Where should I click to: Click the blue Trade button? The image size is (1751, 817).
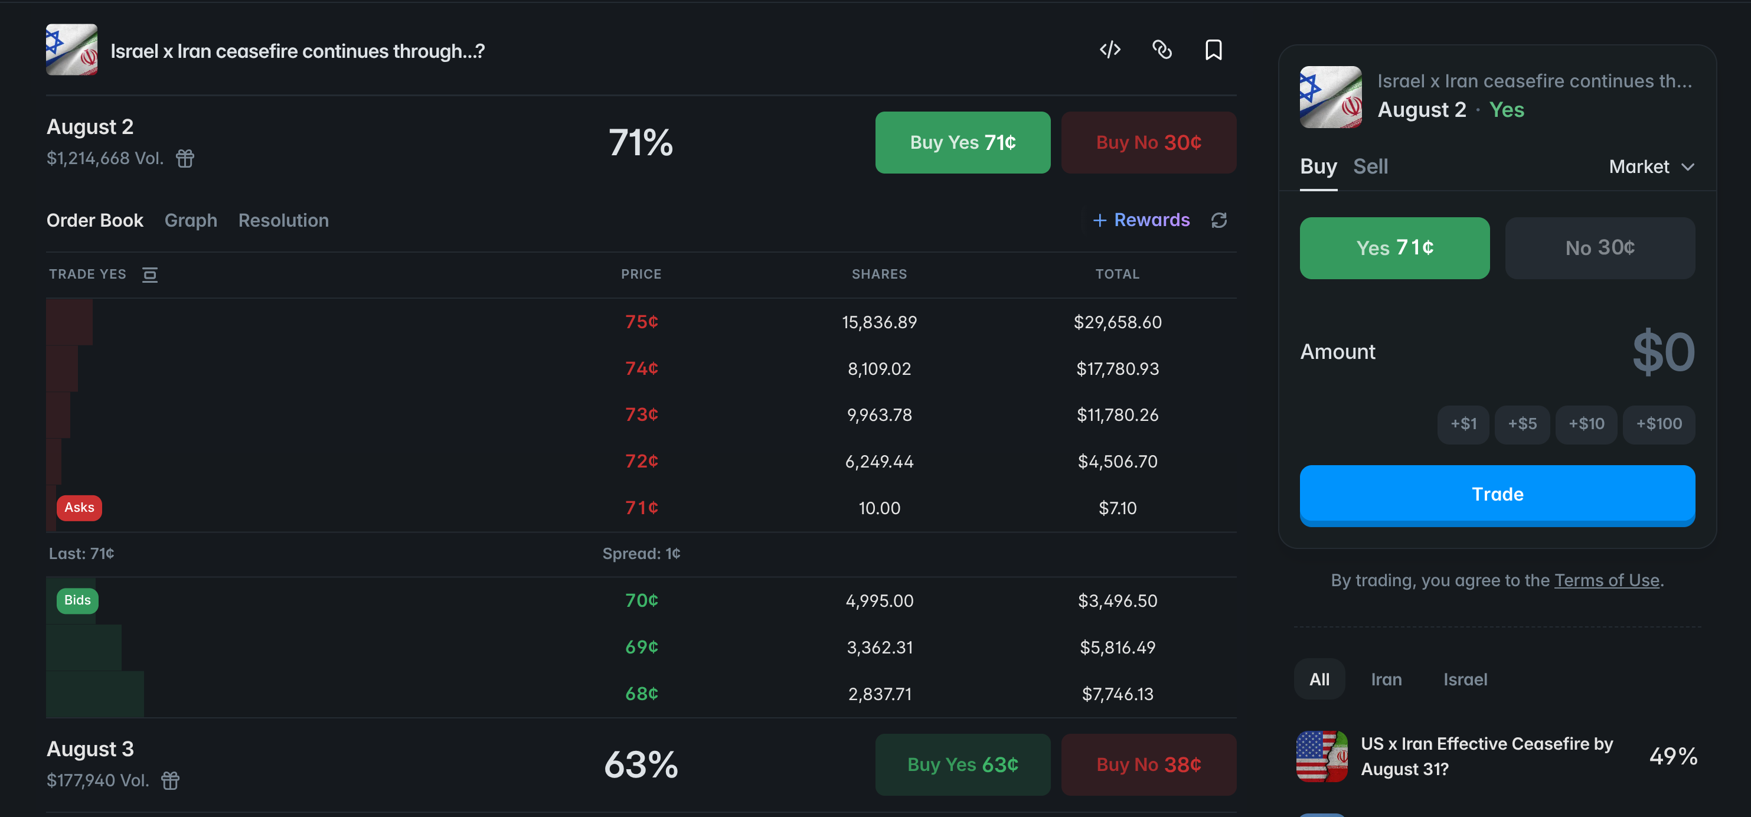(x=1497, y=495)
